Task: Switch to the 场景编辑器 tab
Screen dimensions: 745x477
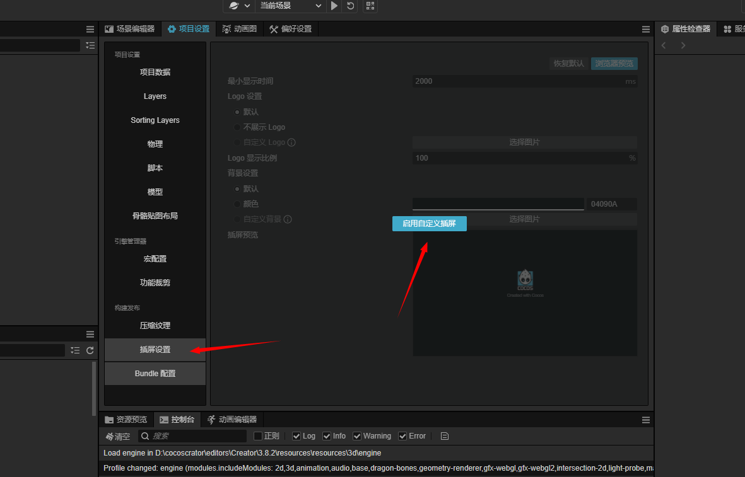Action: (x=130, y=29)
